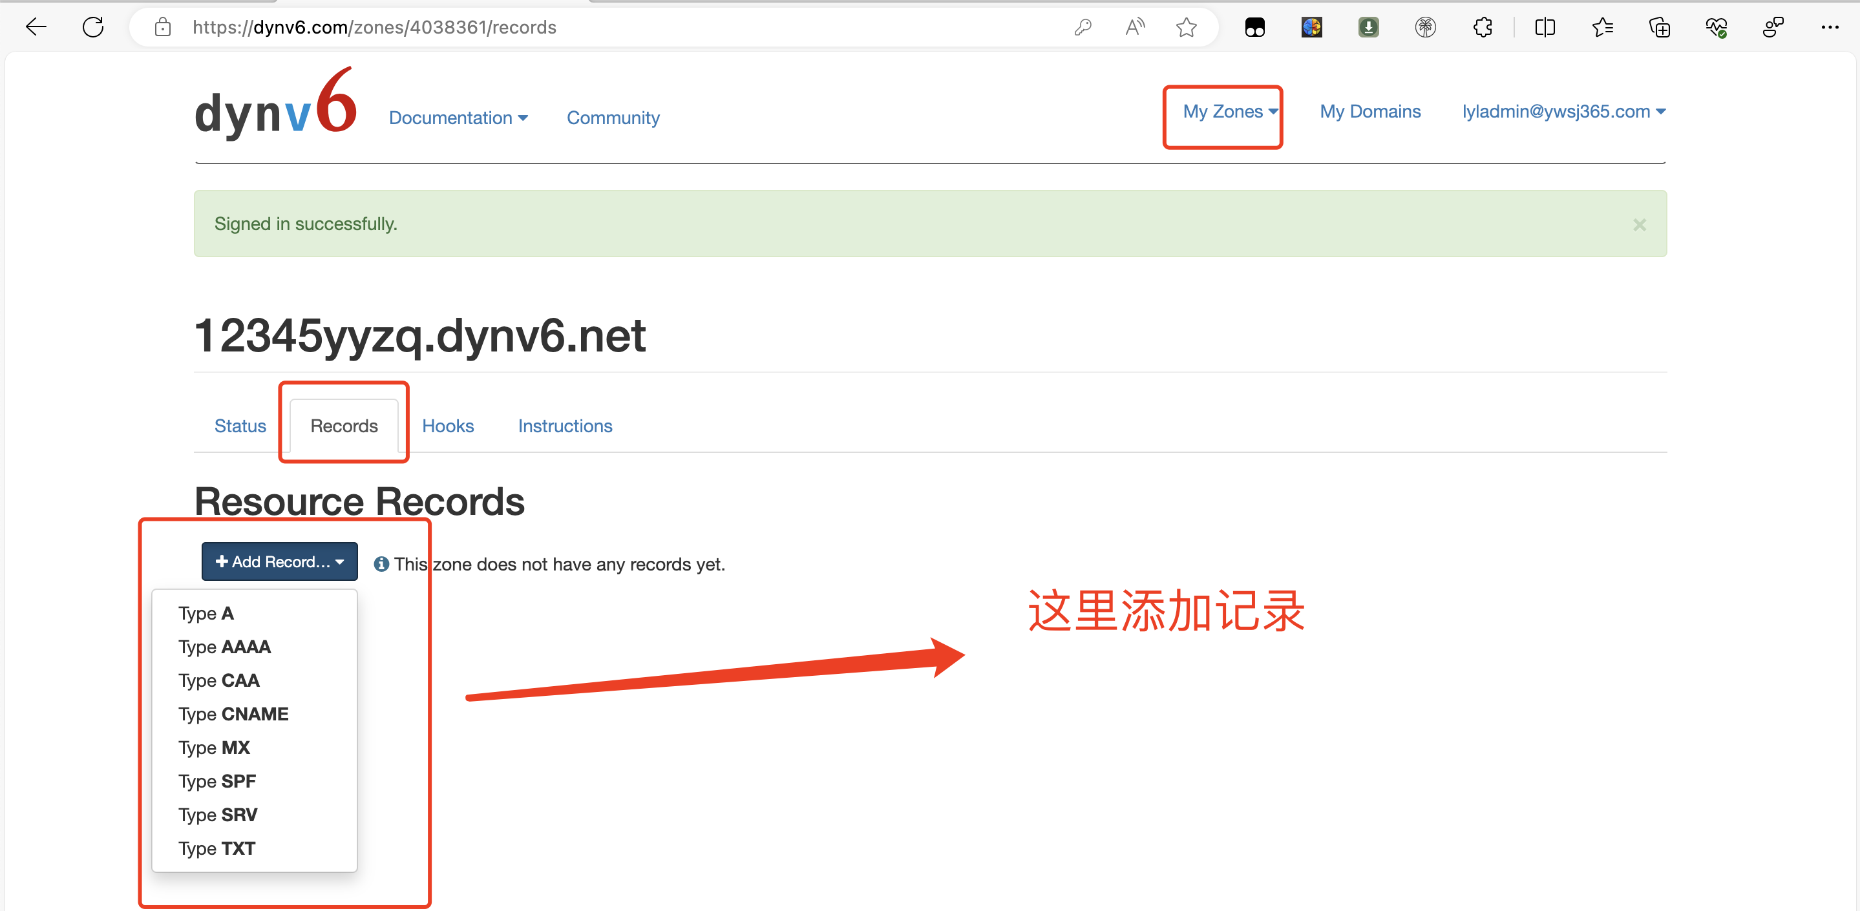Click the favorites star in address bar

tap(1186, 27)
